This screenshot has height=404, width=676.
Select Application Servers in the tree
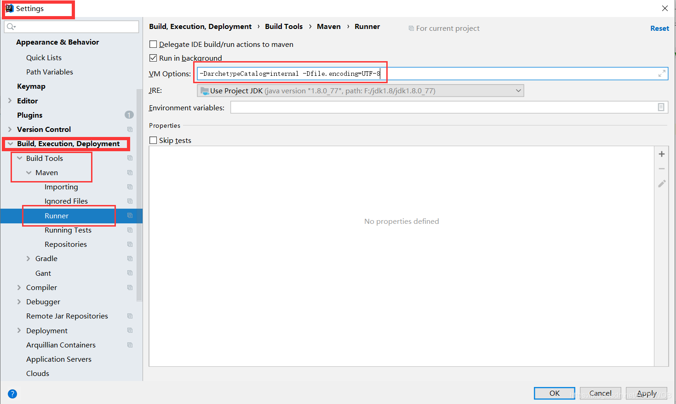point(59,359)
